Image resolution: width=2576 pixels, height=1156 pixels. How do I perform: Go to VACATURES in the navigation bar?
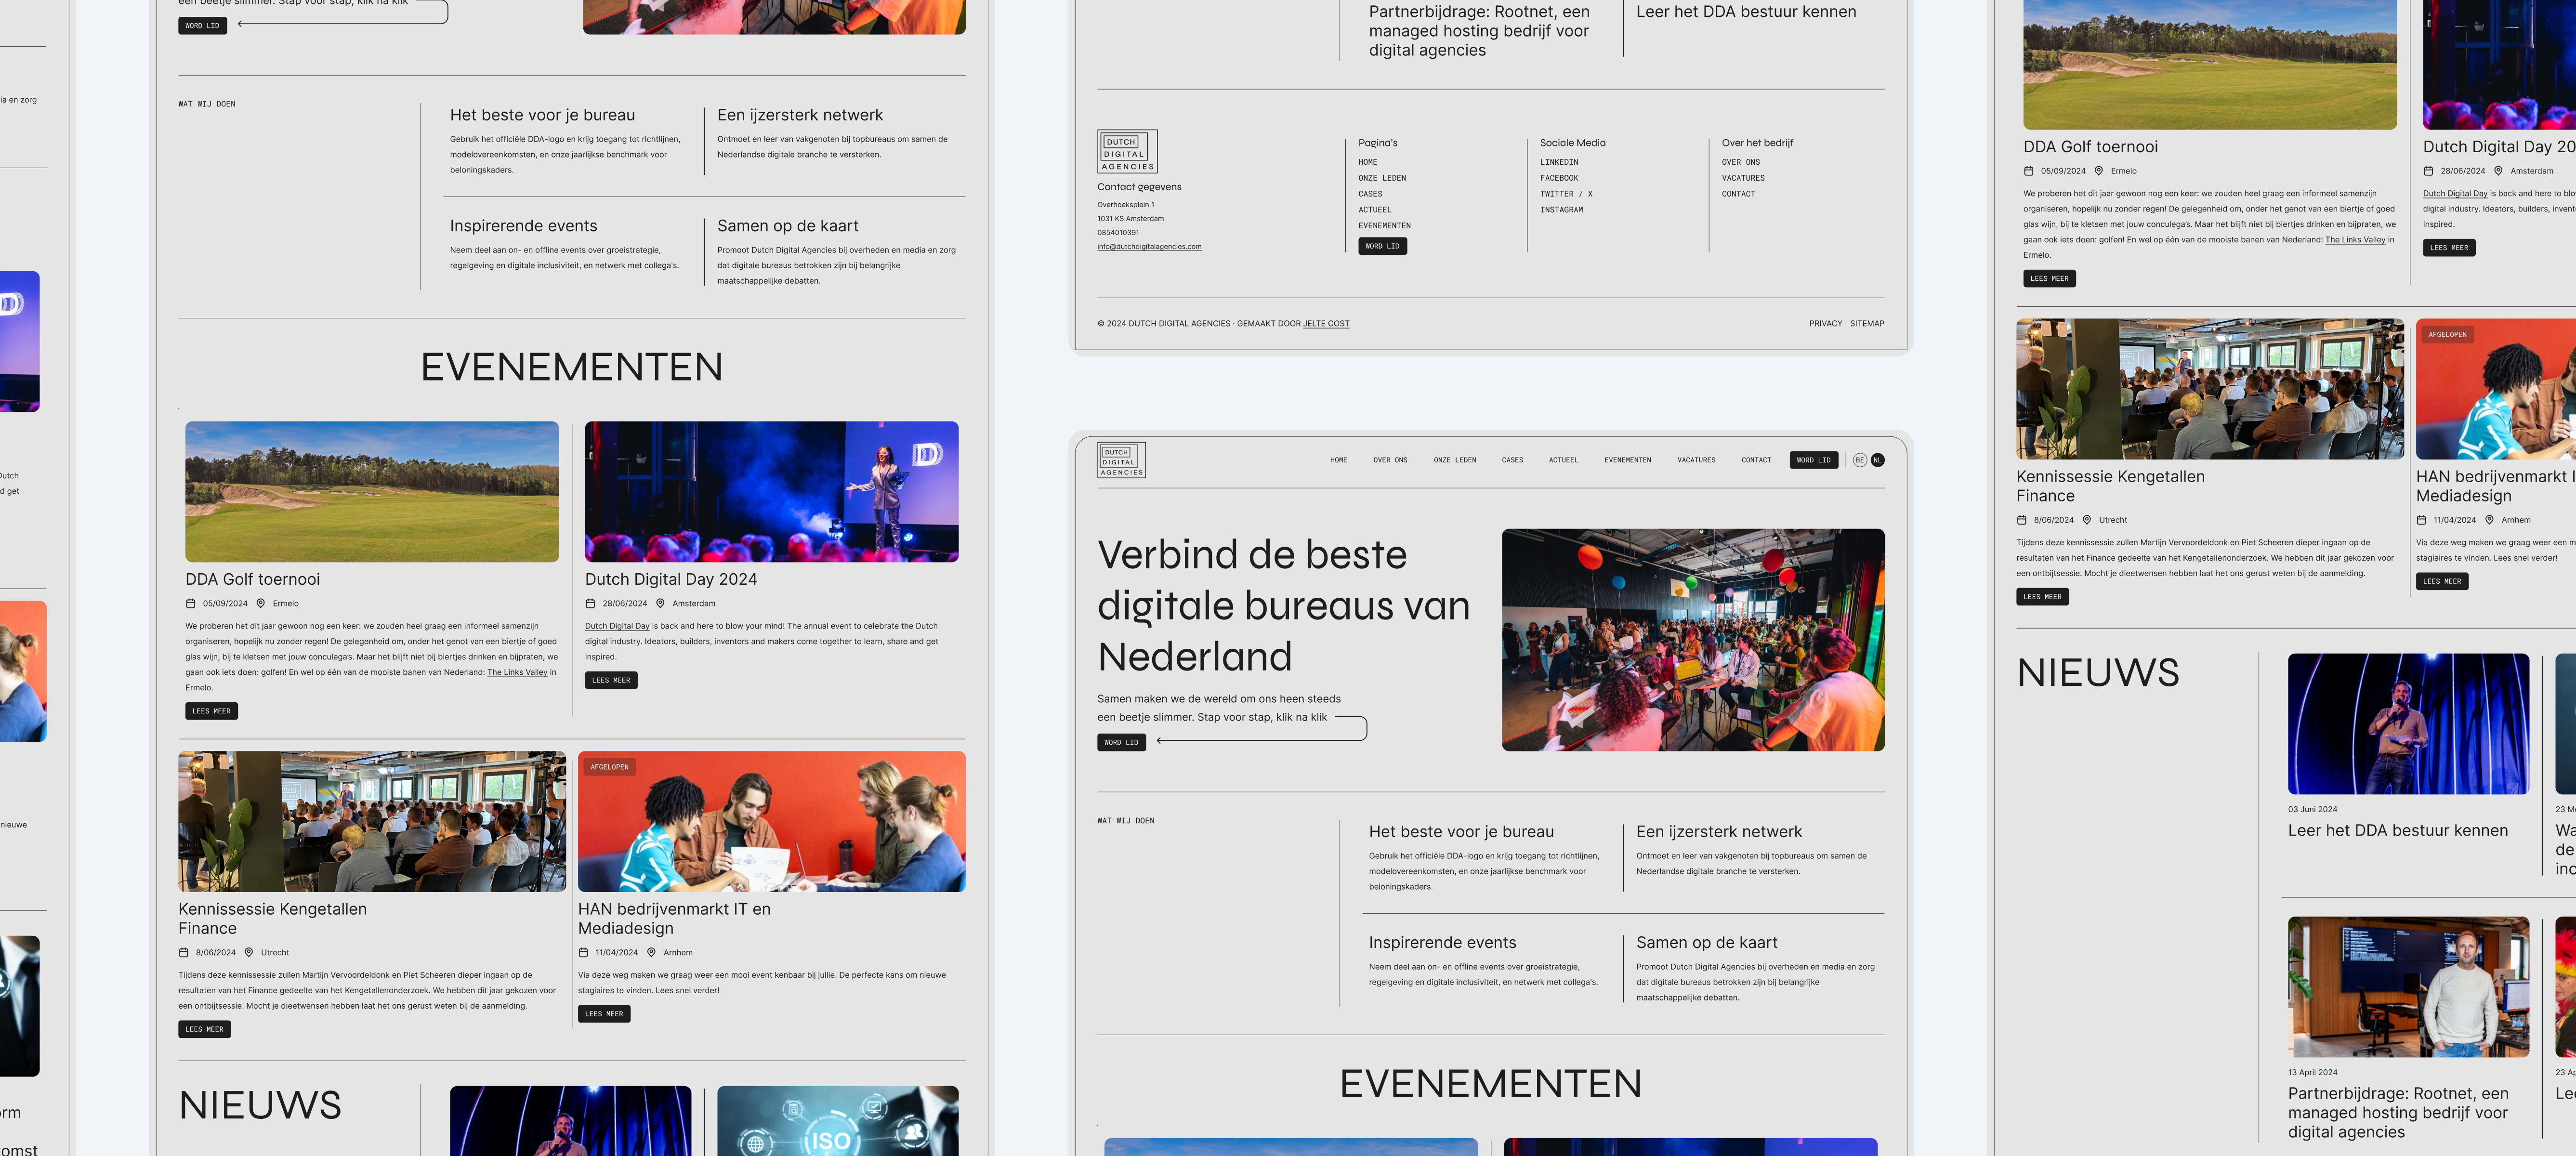coord(1696,460)
